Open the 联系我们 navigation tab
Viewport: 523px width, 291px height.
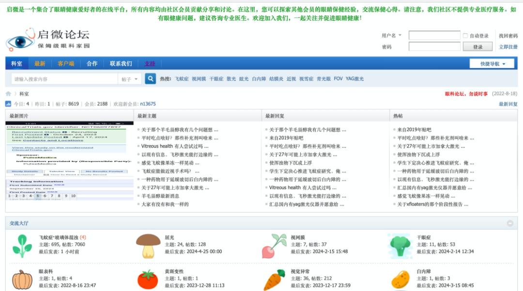click(x=121, y=64)
